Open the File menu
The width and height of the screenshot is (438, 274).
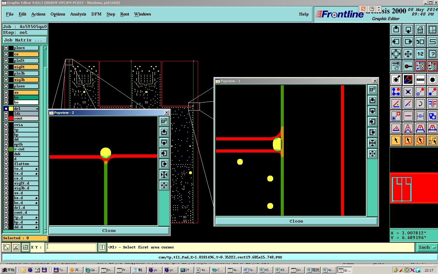tap(10, 14)
